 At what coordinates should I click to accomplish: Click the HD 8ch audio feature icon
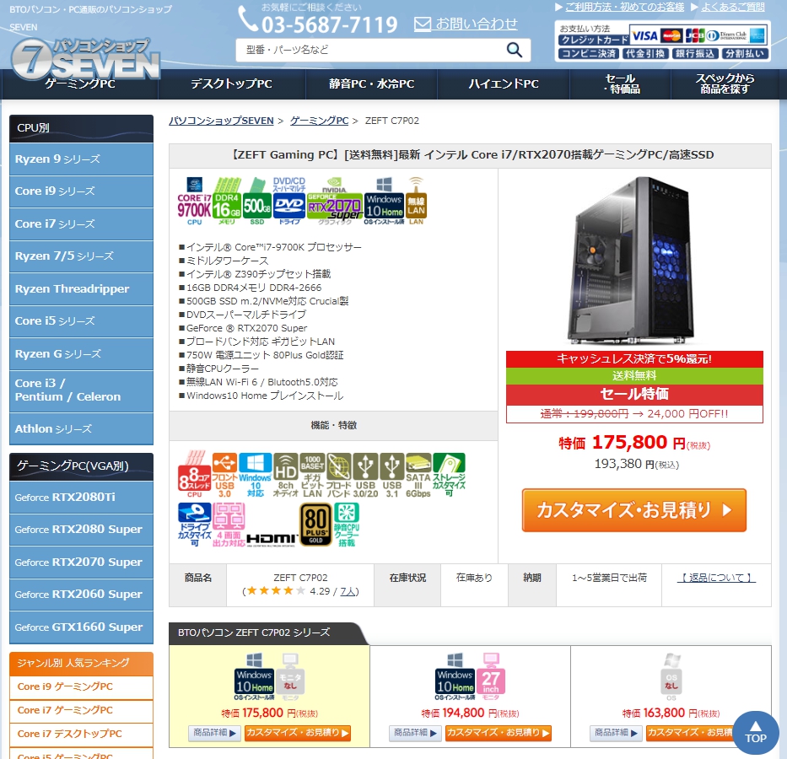pos(286,475)
